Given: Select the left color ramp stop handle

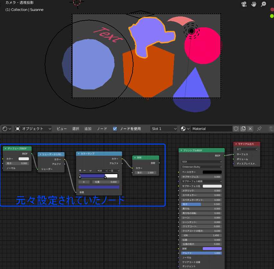Looking at the screenshot, I should coord(80,177).
